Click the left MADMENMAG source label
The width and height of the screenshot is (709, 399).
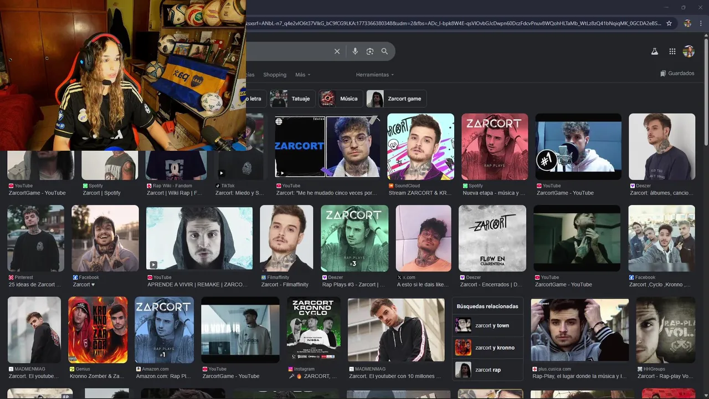click(29, 369)
